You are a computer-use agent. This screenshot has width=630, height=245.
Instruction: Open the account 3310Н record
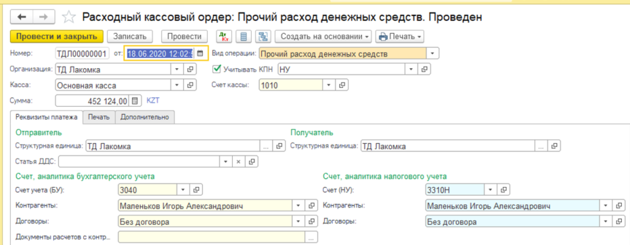coord(504,189)
